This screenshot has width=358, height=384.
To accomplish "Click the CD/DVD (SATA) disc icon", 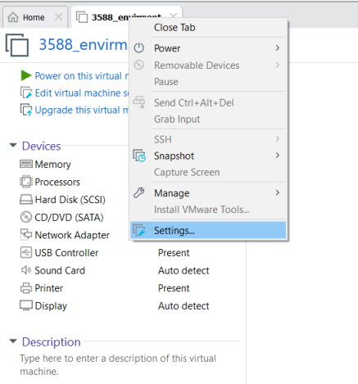I will [x=26, y=217].
